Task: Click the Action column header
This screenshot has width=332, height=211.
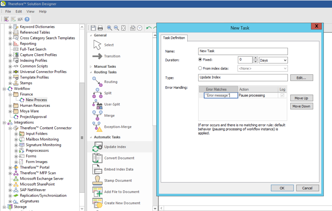Action: pos(258,89)
